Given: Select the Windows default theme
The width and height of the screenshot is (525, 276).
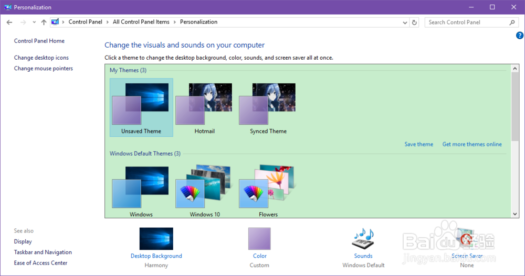Looking at the screenshot, I should [141, 191].
